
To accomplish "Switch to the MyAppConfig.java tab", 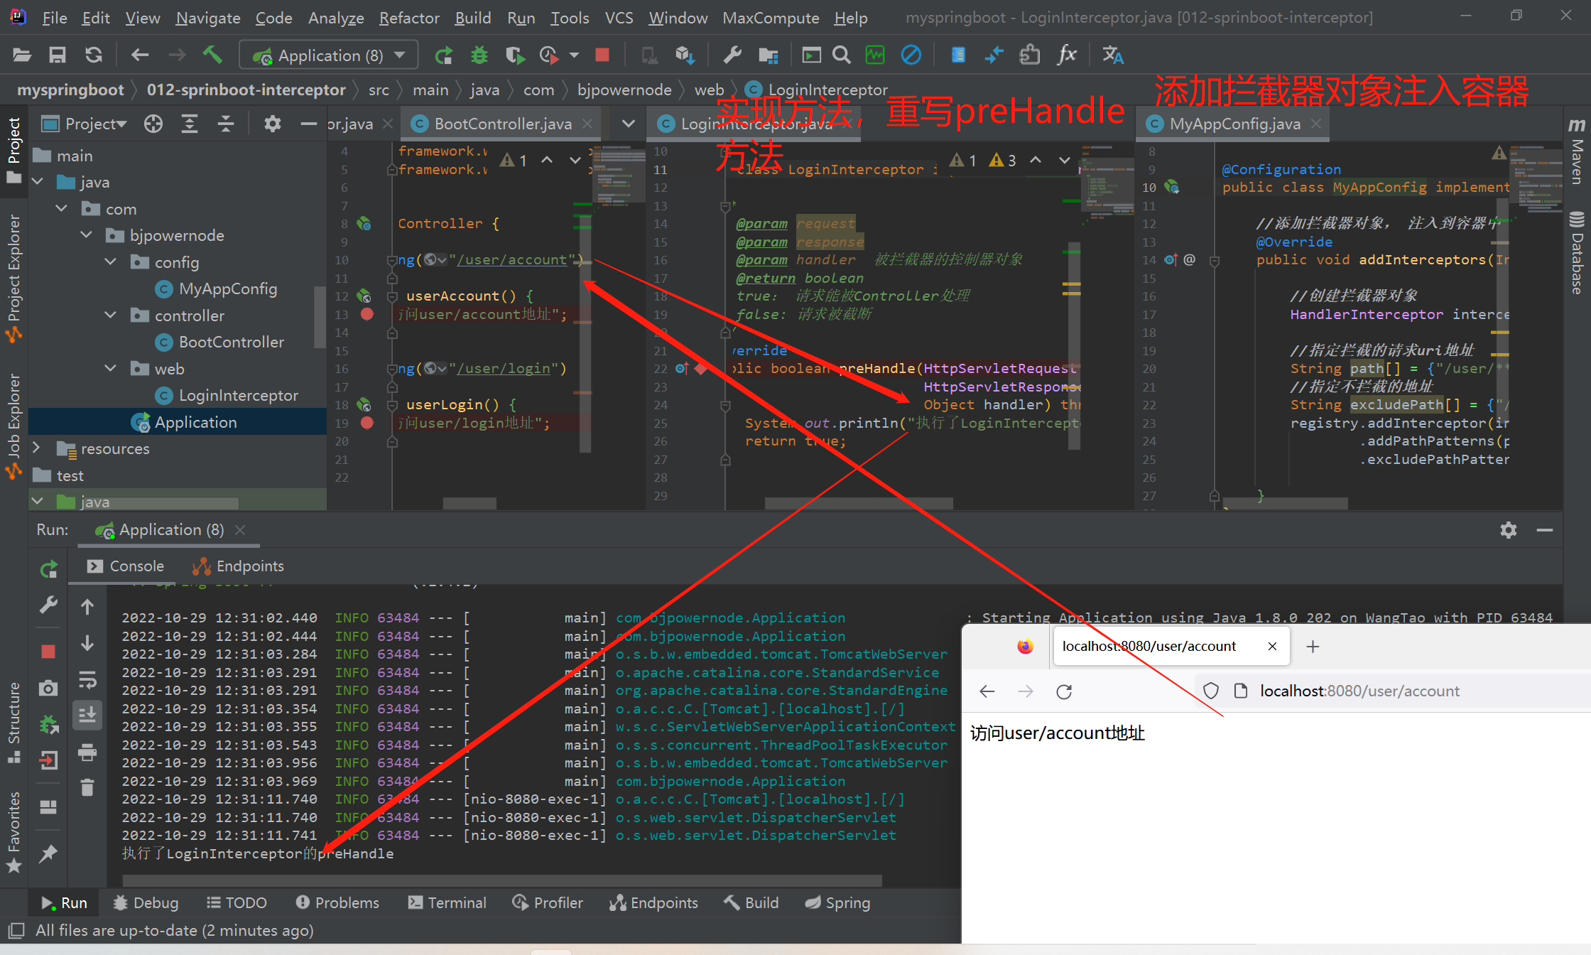I will click(x=1234, y=124).
